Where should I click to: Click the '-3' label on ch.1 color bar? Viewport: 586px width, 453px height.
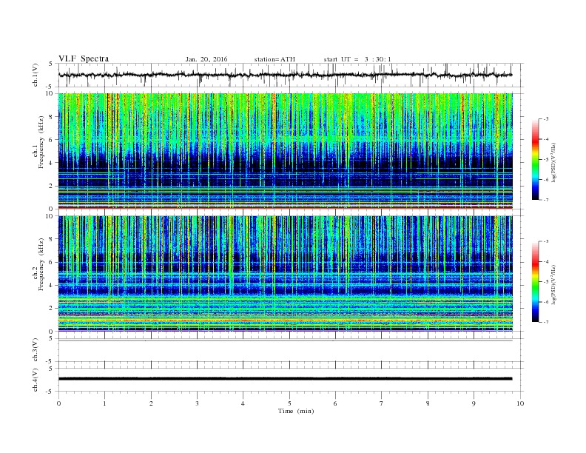click(x=545, y=119)
